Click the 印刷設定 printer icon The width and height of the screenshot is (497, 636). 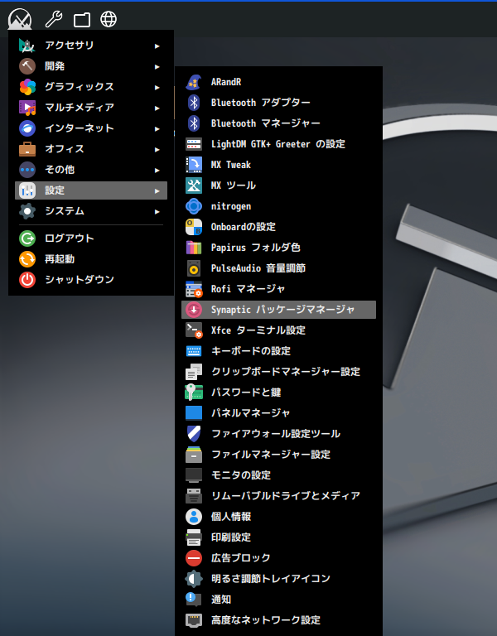[x=194, y=537]
